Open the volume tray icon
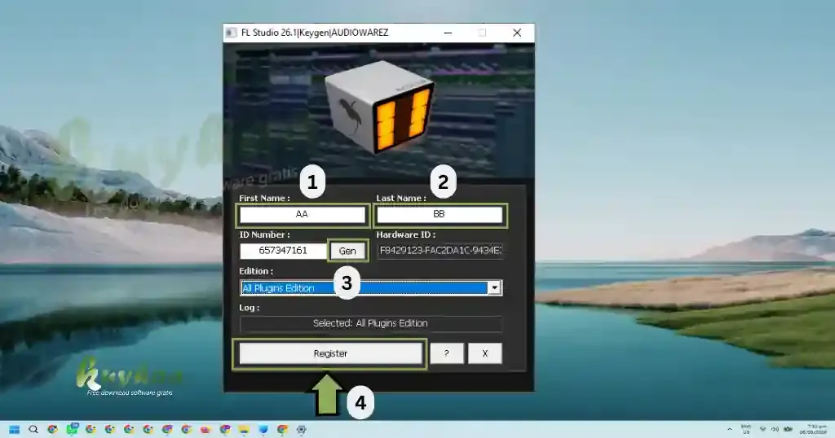Viewport: 835px width, 438px height. click(775, 429)
